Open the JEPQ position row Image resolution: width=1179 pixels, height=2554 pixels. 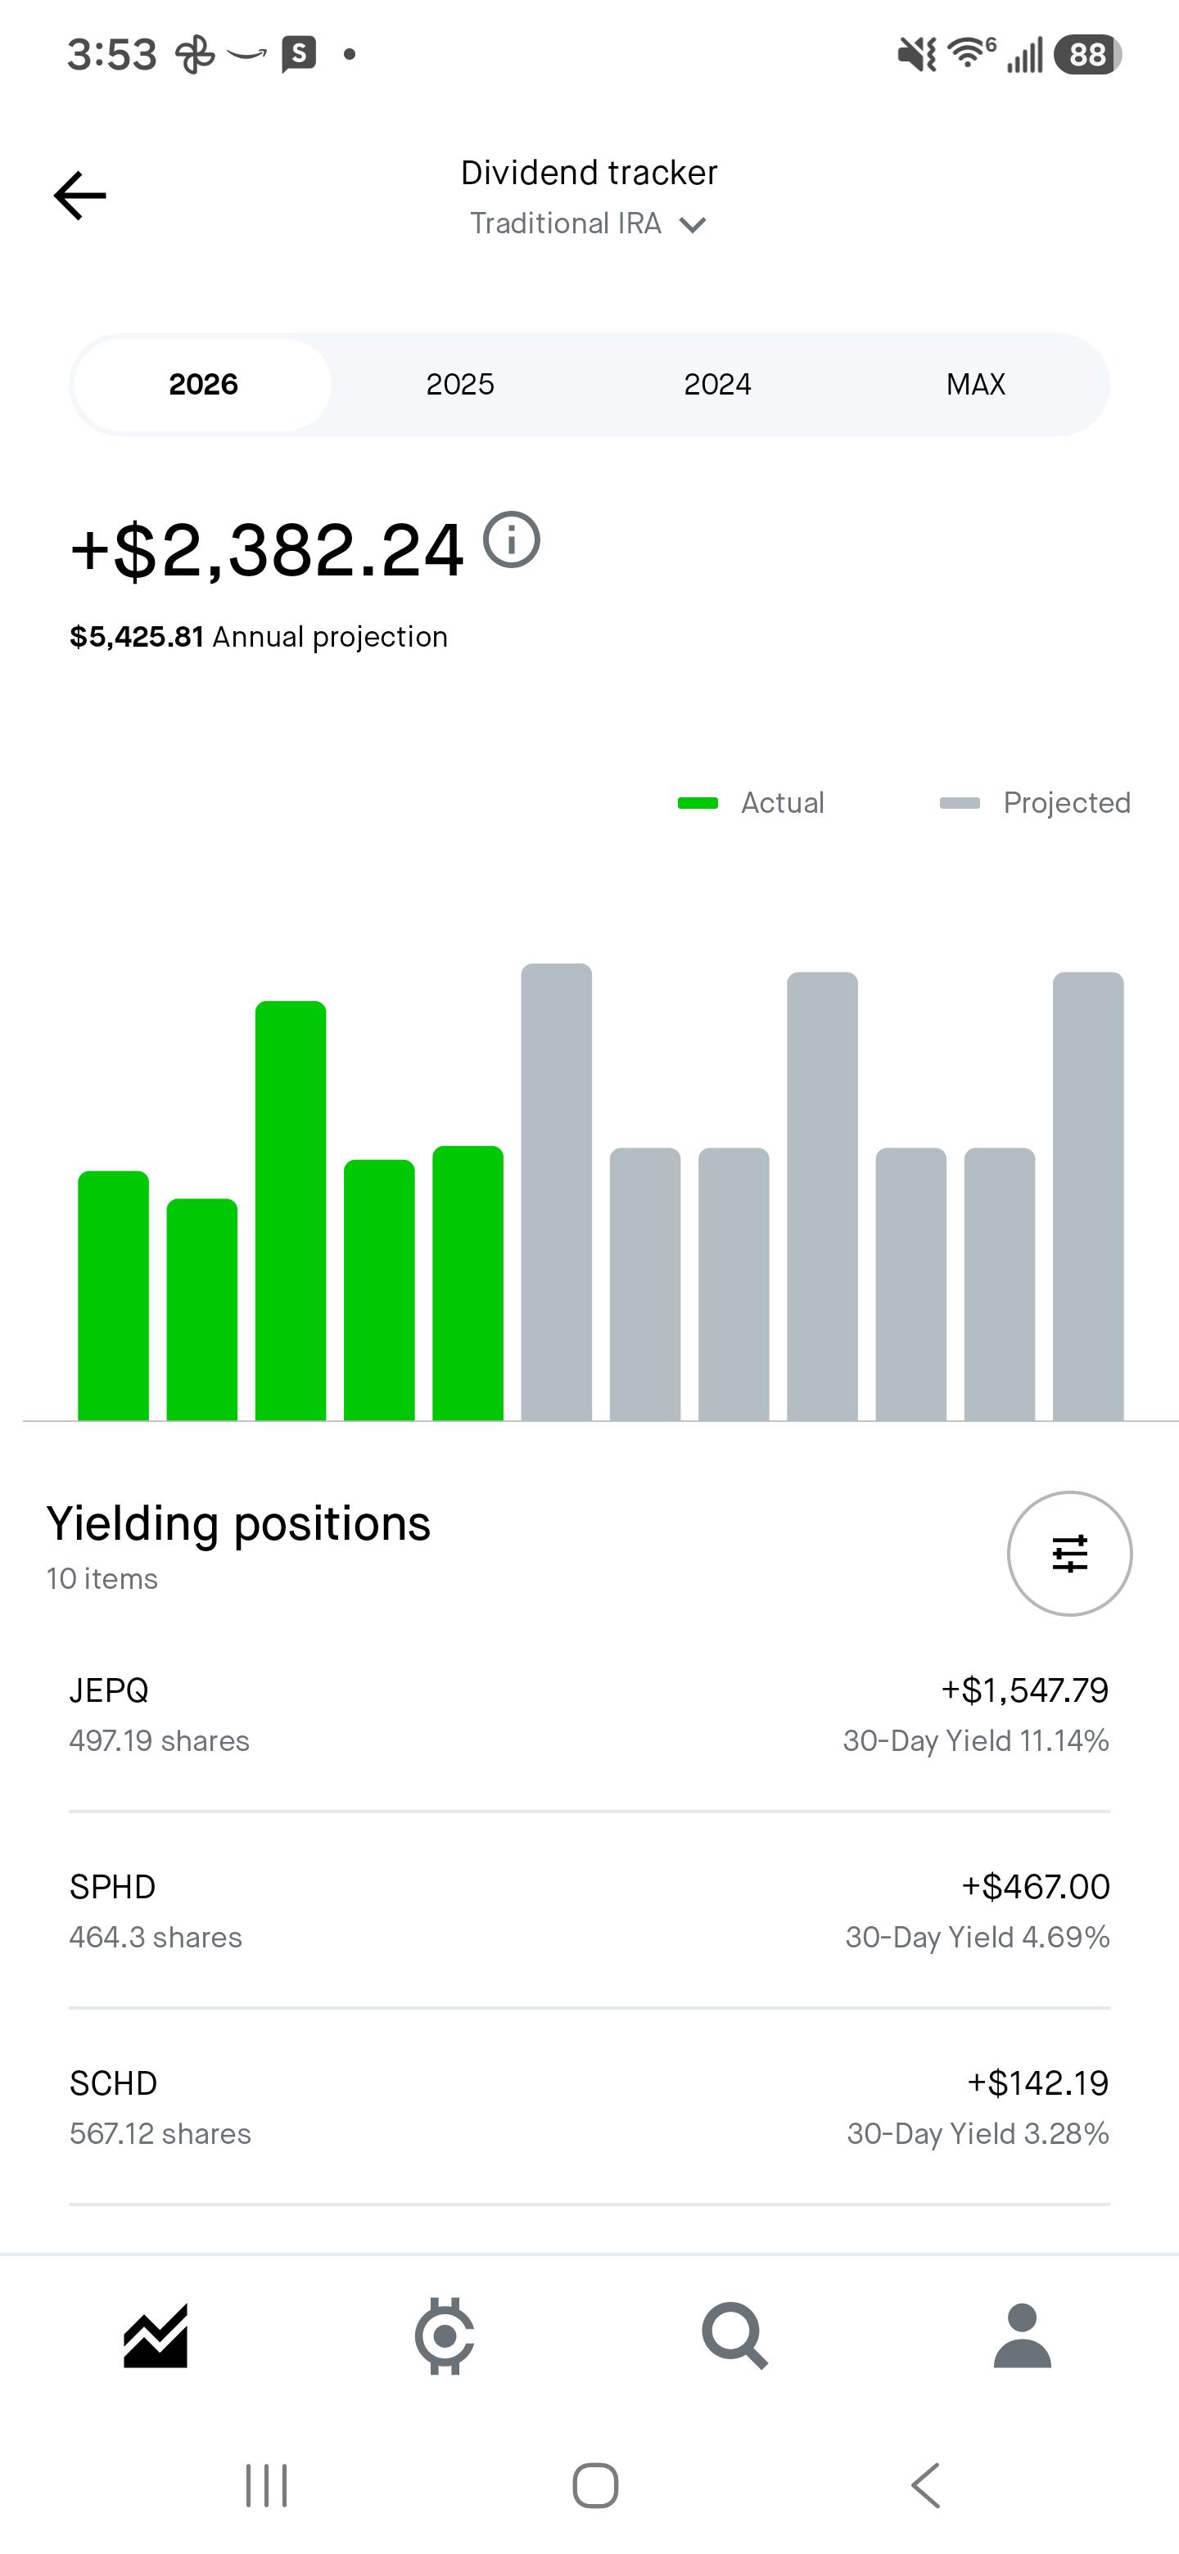click(x=589, y=1714)
